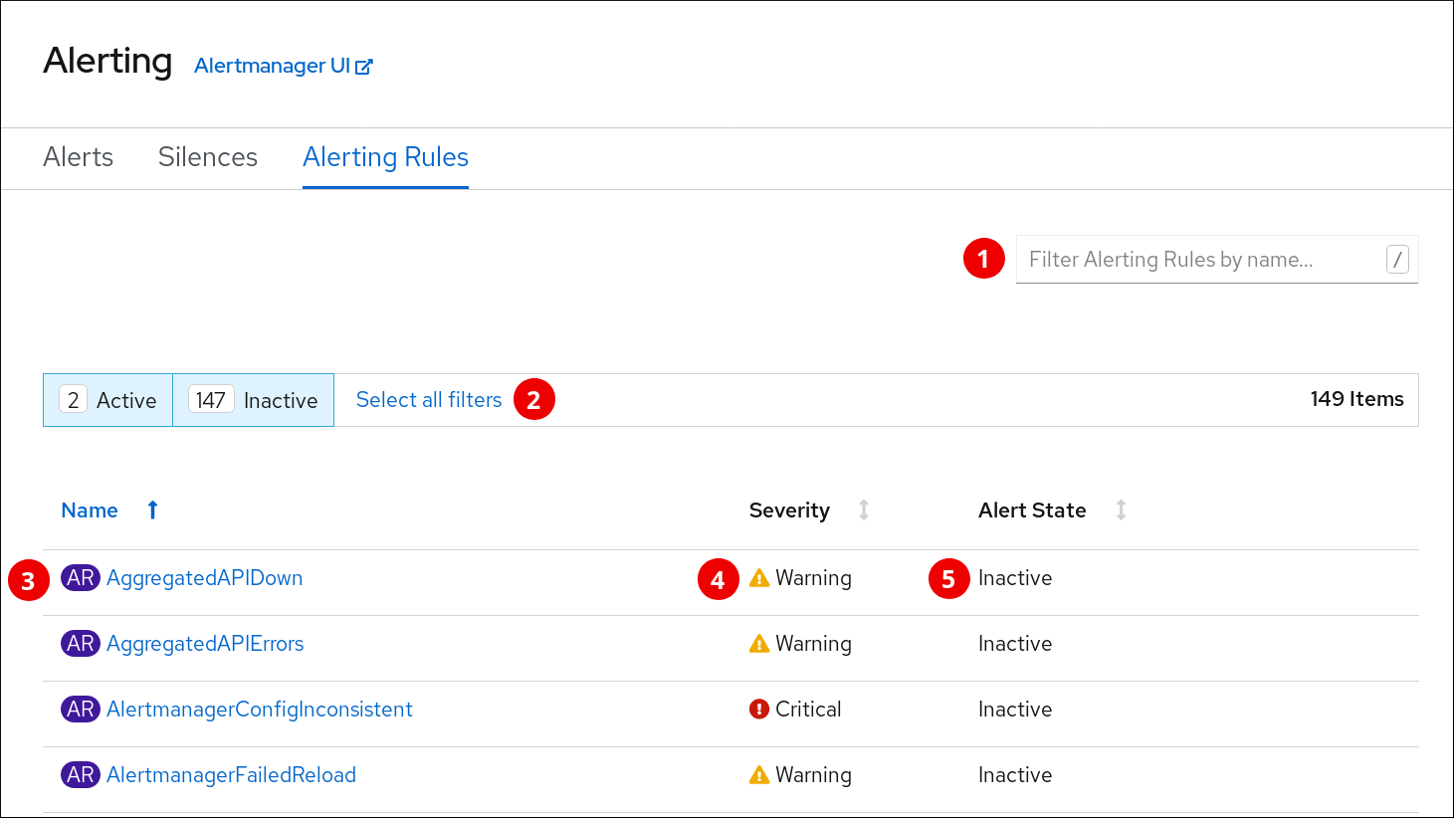Sort rules by Severity column arrows
Screen dimensions: 1454x818
(864, 511)
